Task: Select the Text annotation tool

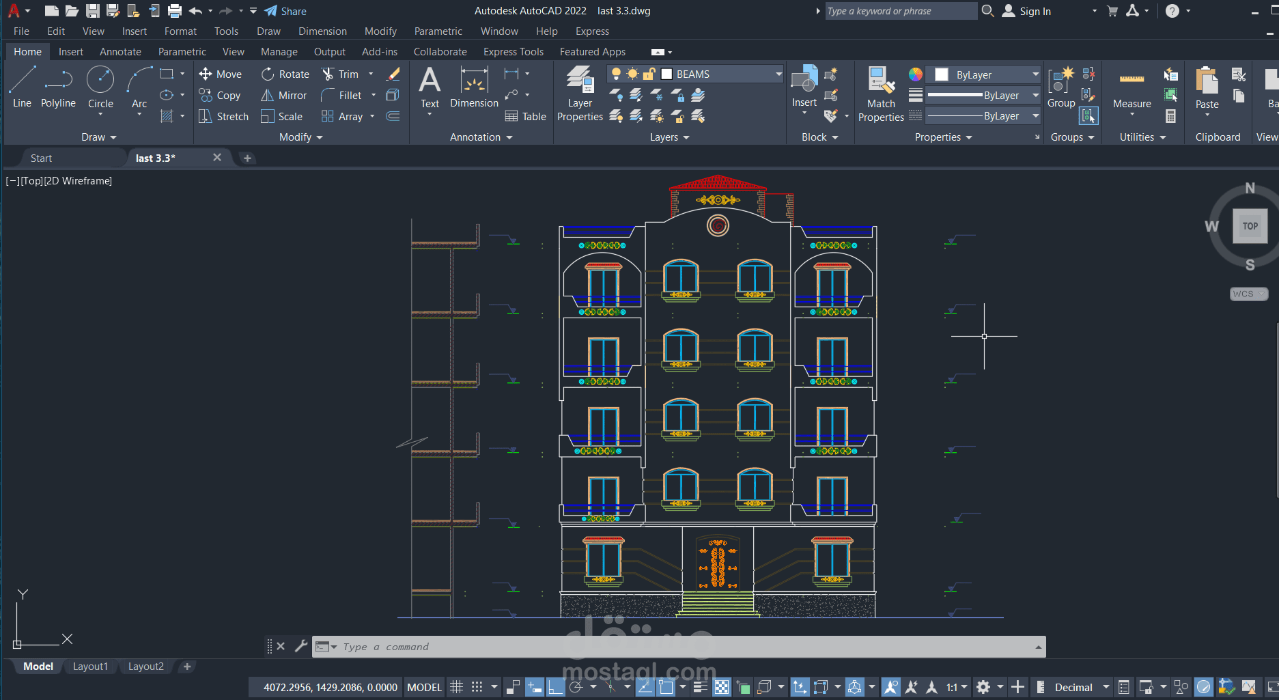Action: (x=430, y=87)
